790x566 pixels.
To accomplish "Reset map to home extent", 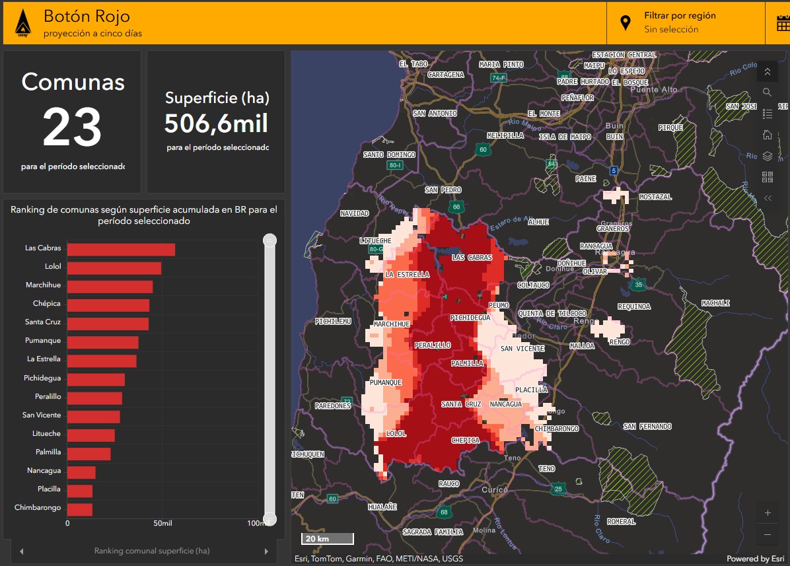I will tap(767, 135).
